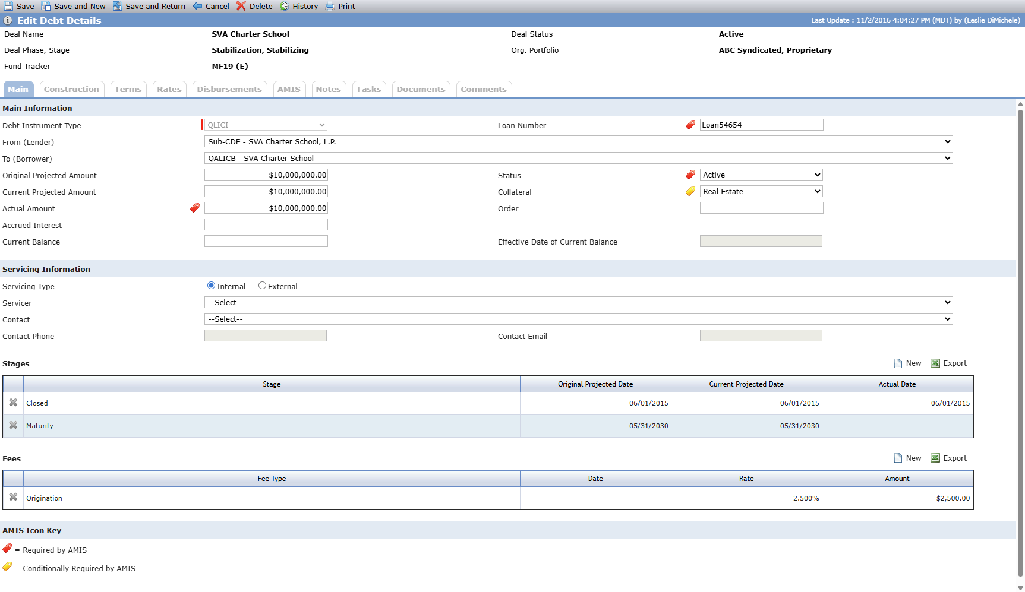
Task: Select Internal servicing type radio button
Action: click(x=211, y=286)
